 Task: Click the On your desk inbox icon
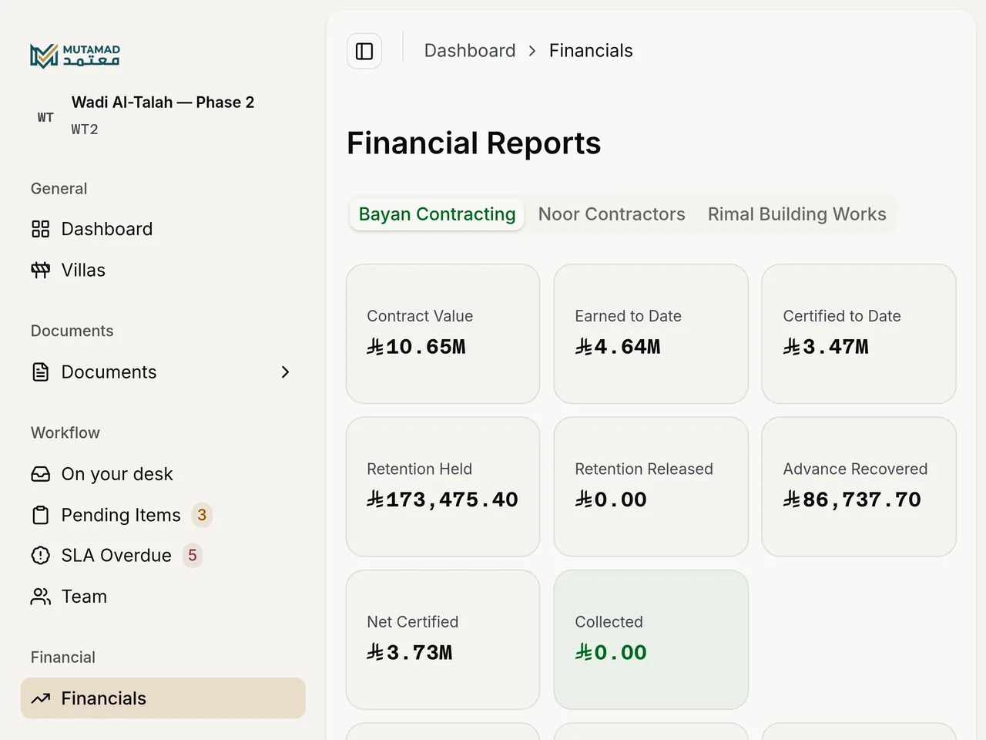point(41,474)
